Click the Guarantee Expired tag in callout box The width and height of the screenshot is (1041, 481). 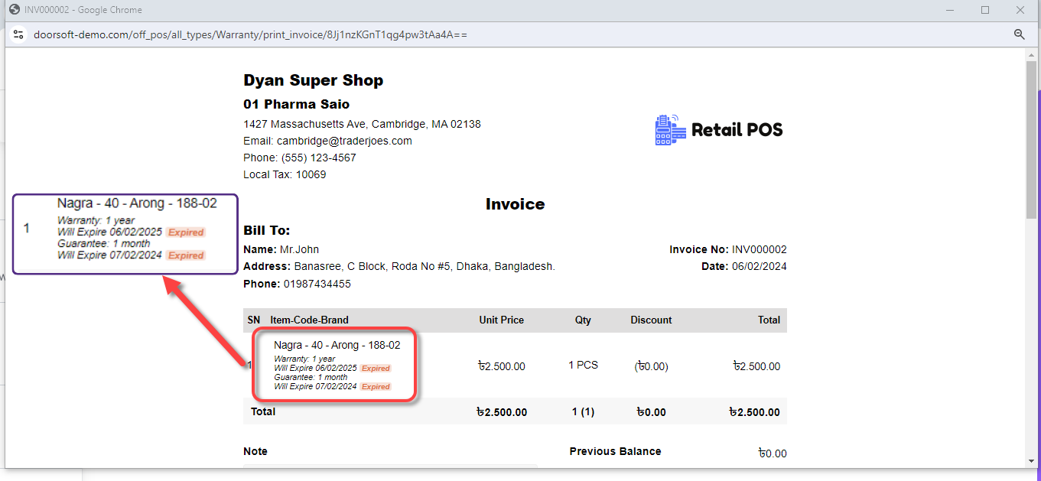pyautogui.click(x=184, y=255)
